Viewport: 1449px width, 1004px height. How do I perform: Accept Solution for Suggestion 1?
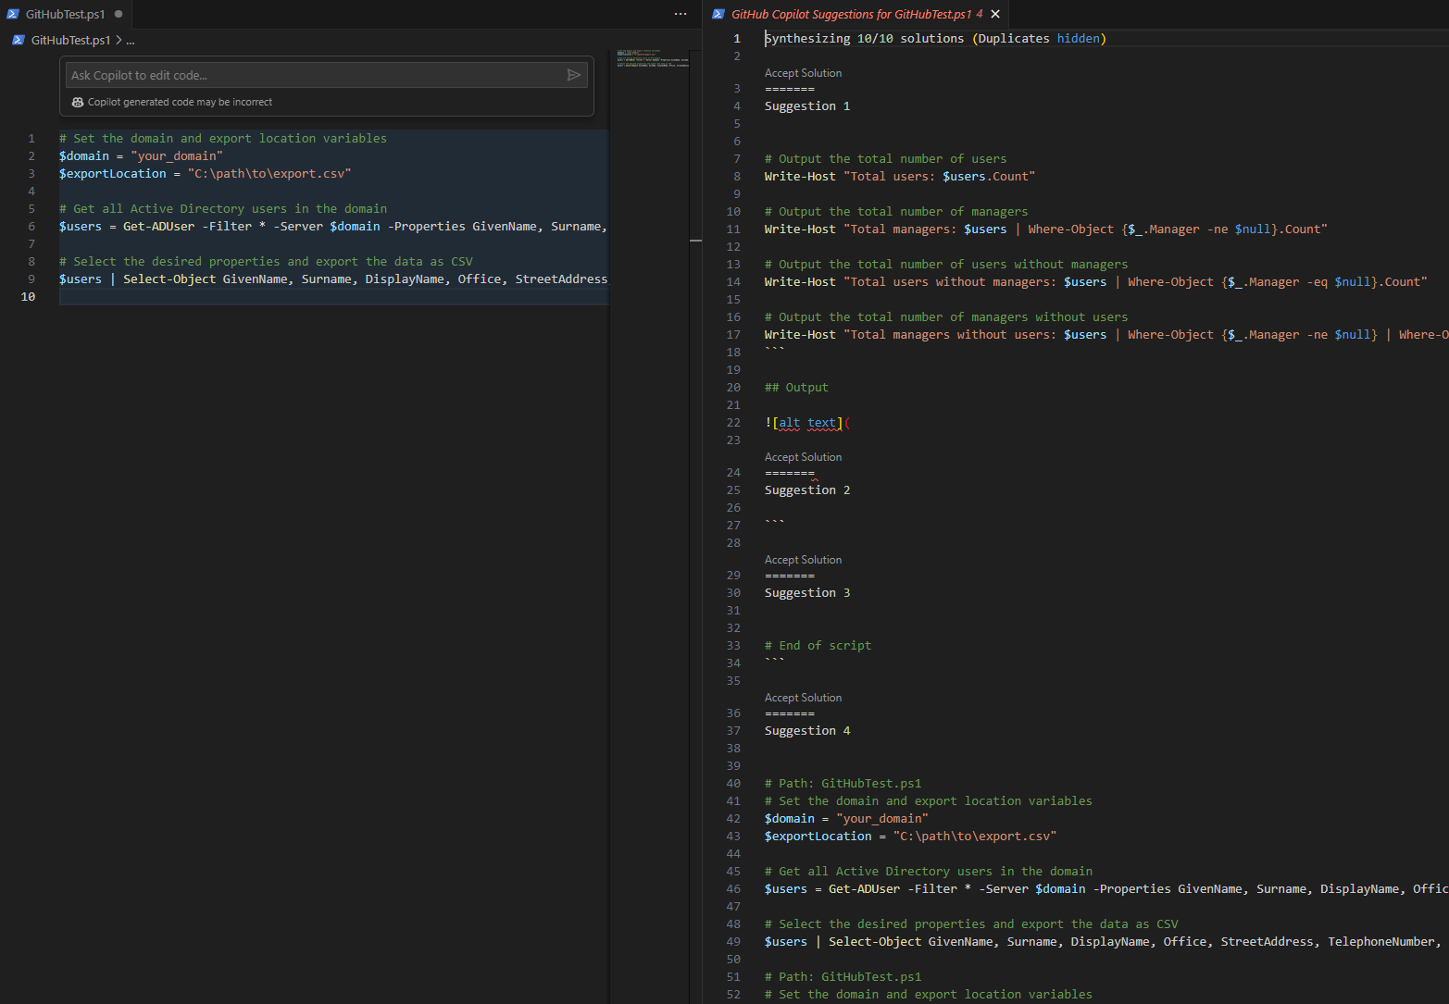803,73
